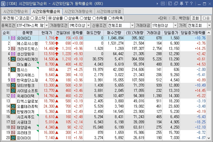This screenshot has height=142, width=213.
Task: Sort by the 현재가 column header
Action: [x=47, y=33]
